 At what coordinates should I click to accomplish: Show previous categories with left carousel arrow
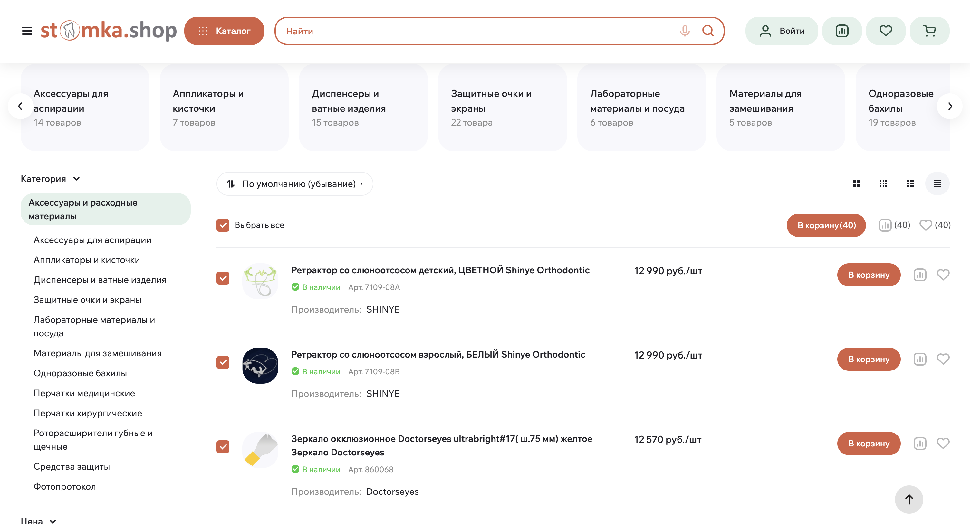point(20,106)
